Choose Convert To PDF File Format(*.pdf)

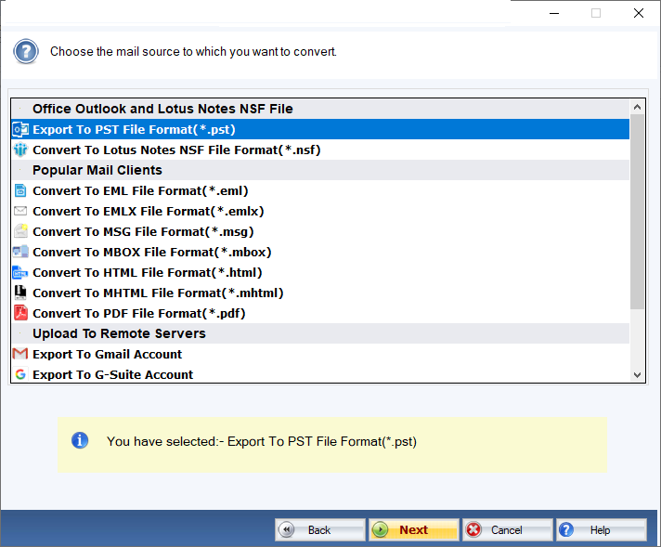click(x=320, y=313)
